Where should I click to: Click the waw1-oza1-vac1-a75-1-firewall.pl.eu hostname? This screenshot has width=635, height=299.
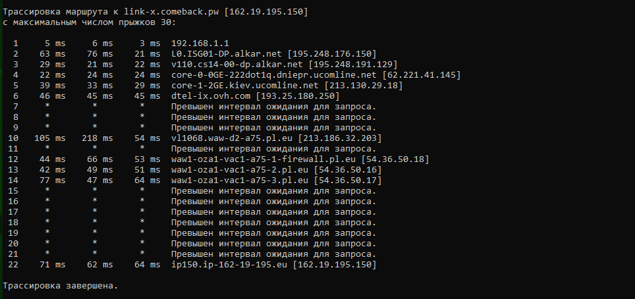(263, 159)
